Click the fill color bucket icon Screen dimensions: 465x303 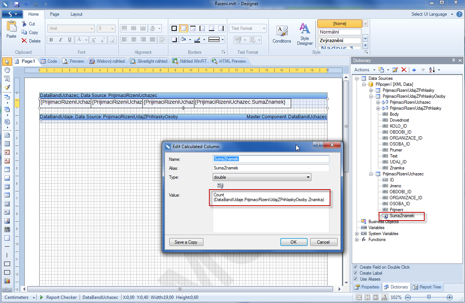click(183, 40)
